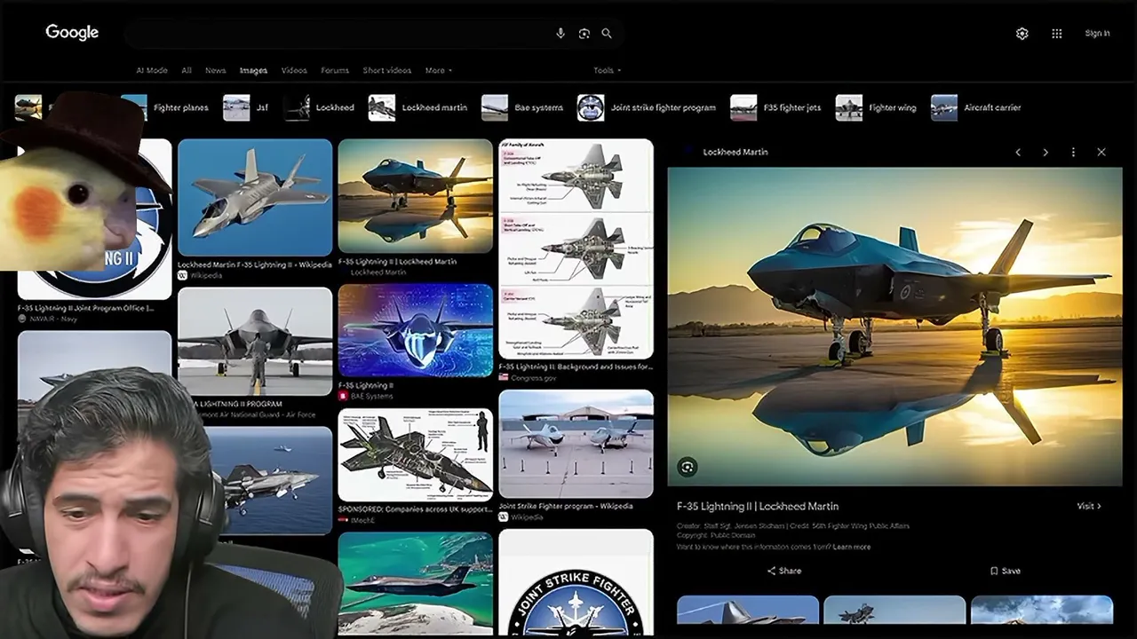Viewport: 1137px width, 639px height.
Task: Choose the Bae systems chip
Action: pyautogui.click(x=523, y=107)
